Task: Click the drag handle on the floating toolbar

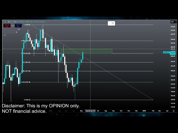Action: (x=109, y=23)
